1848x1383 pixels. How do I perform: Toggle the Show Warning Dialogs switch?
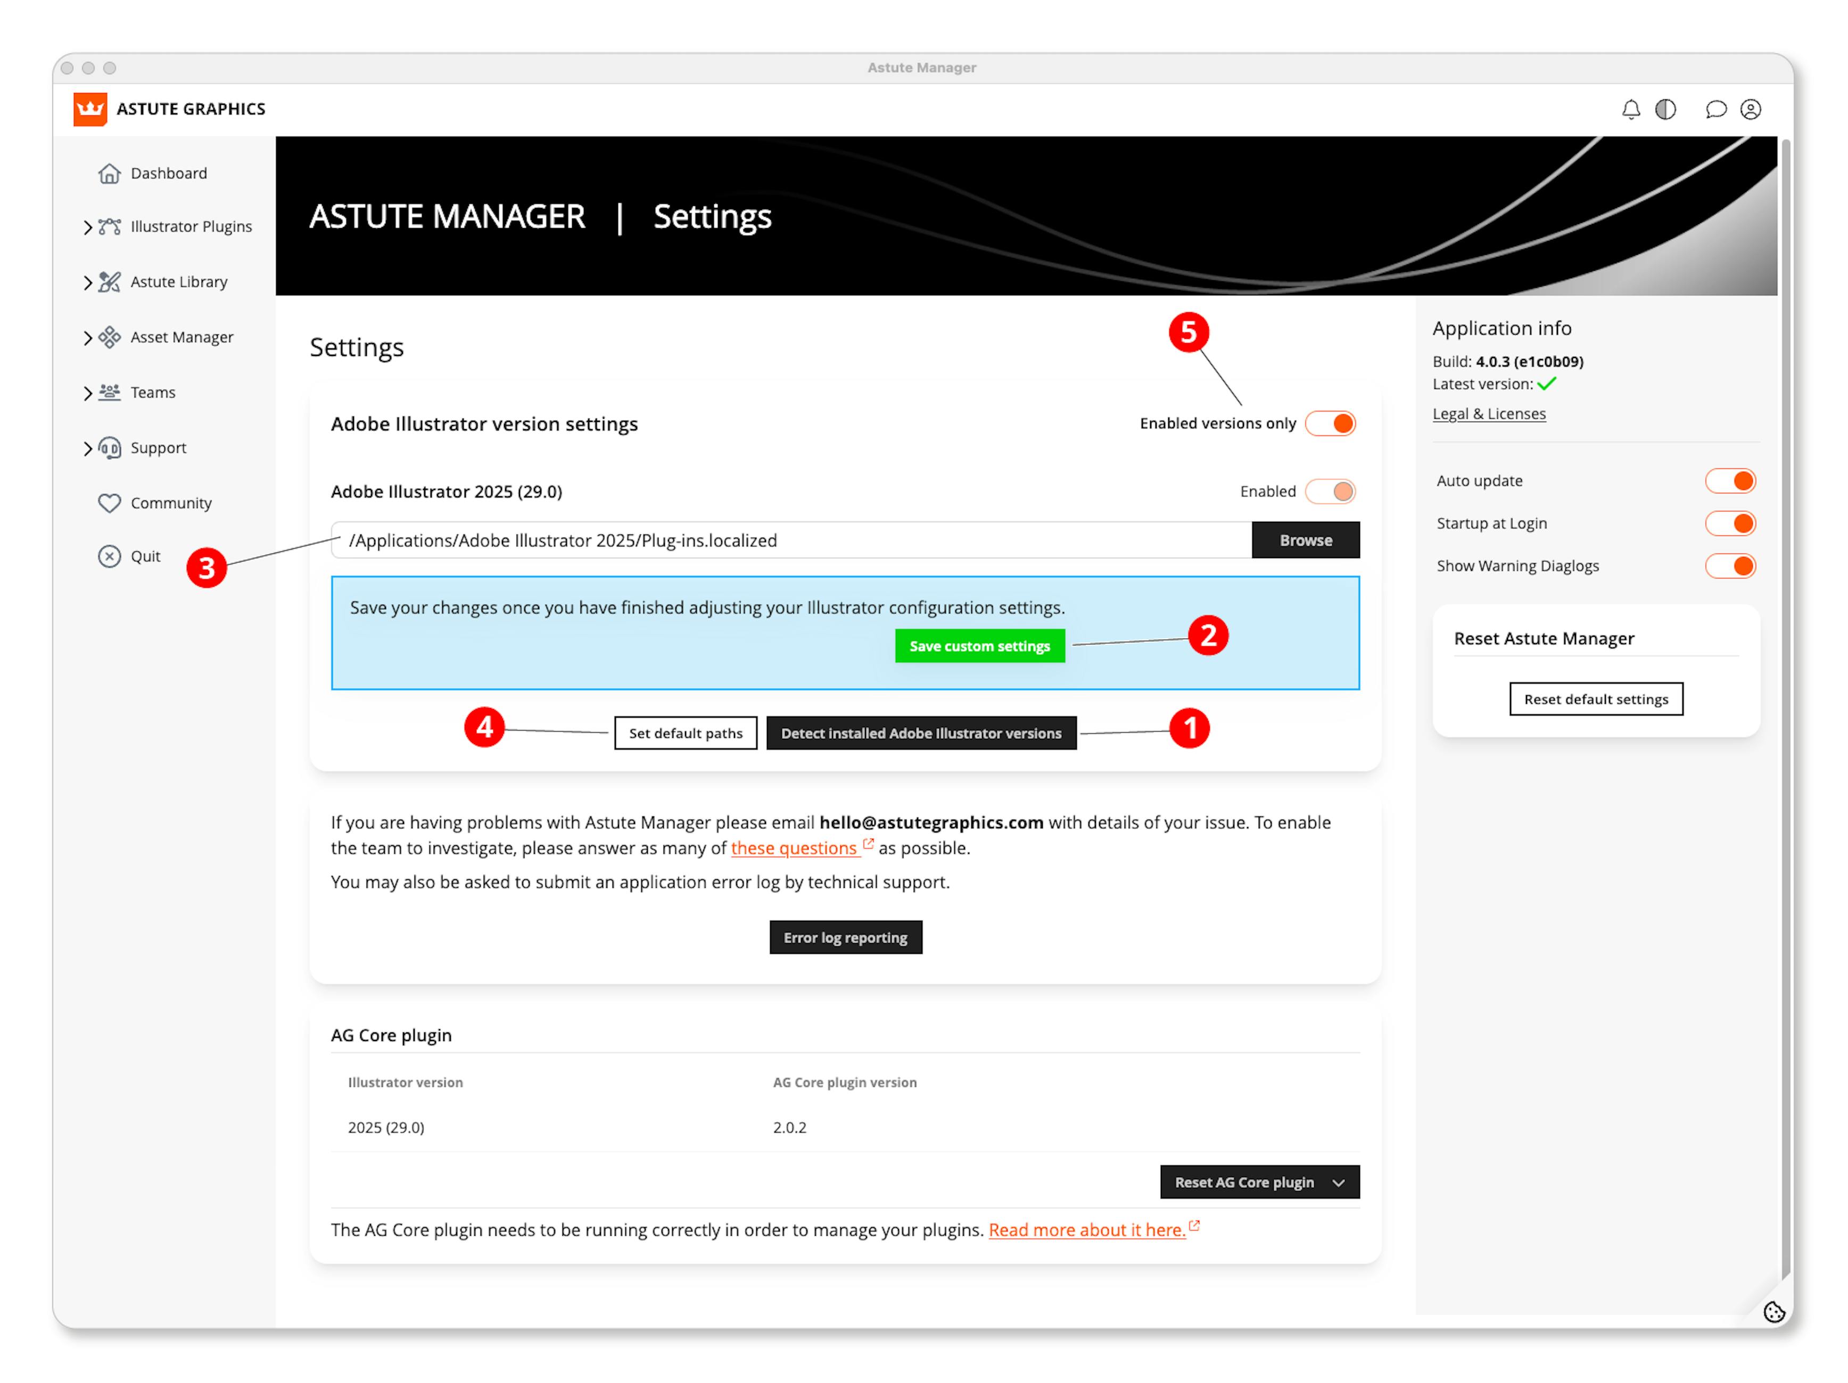(x=1730, y=566)
